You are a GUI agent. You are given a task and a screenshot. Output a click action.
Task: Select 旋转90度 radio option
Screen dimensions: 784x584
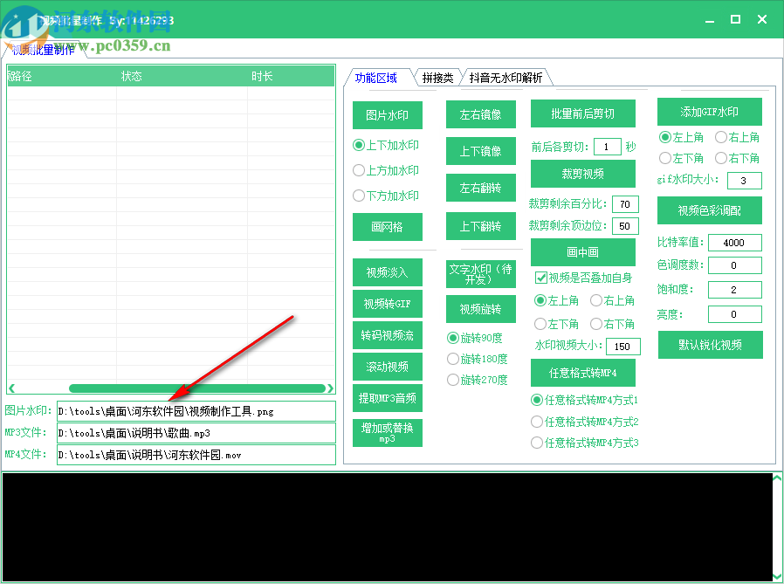474,338
